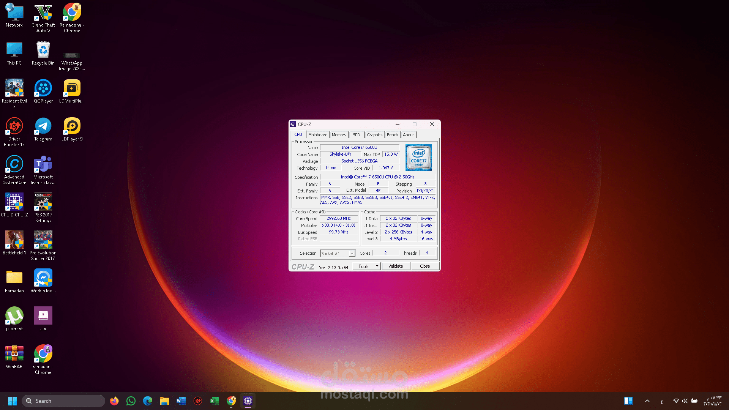The width and height of the screenshot is (729, 410).
Task: Click the Level 3 cache 4 MBytes value
Action: coord(398,239)
